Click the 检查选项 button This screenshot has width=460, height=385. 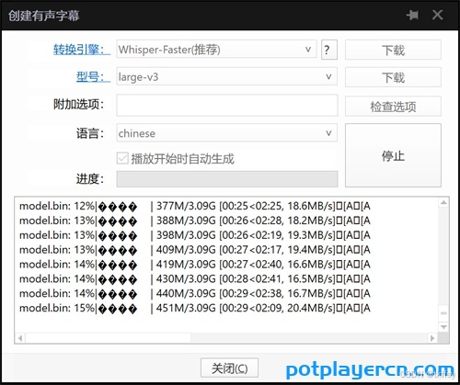[x=393, y=107]
